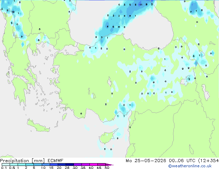Click the 40–45 mm magenta legend swatch
This screenshot has height=169, width=219.
click(94, 165)
